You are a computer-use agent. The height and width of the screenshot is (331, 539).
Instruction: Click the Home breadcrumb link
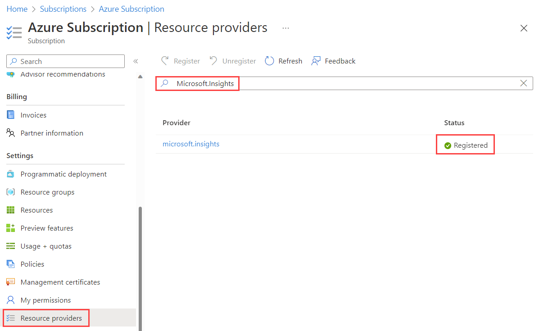[x=17, y=9]
